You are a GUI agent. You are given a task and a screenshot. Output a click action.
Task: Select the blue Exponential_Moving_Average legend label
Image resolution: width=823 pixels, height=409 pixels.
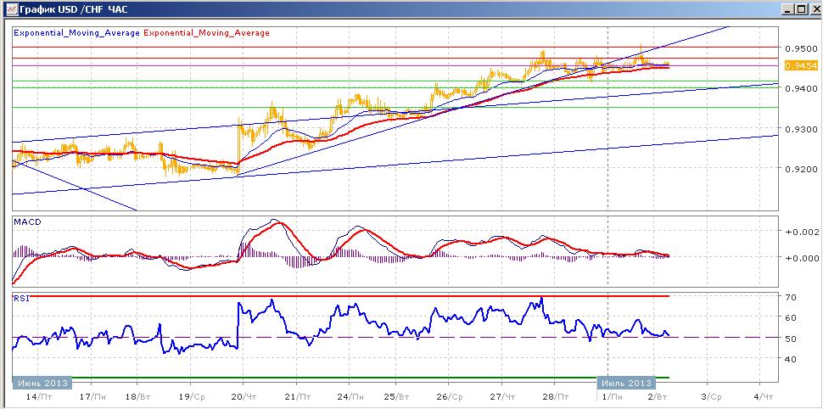(76, 32)
